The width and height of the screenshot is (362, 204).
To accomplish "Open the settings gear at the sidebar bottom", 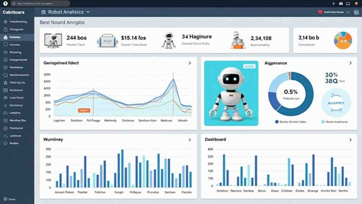I will click(5, 199).
